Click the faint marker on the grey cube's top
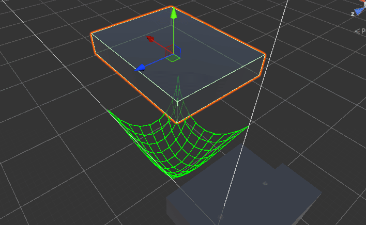The image size is (366, 225). [265, 183]
